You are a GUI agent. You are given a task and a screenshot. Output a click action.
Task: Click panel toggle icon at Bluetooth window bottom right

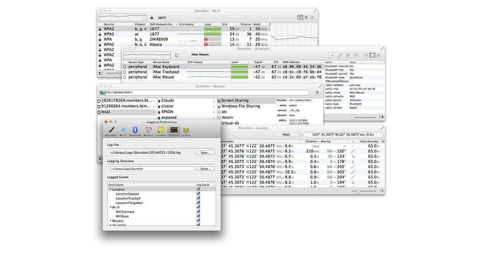[381, 117]
